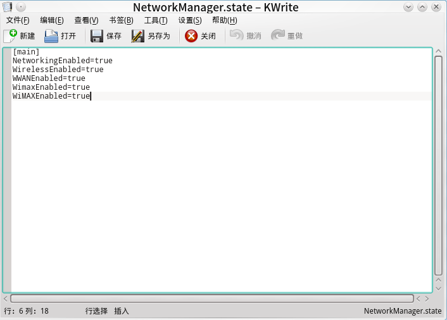Click the WimaxEnabled=true line
The width and height of the screenshot is (447, 320).
51,87
